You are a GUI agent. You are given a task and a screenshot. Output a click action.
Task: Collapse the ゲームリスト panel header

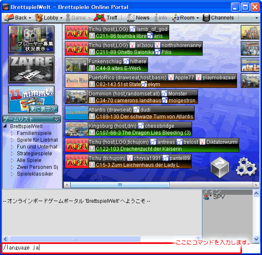tap(32, 119)
